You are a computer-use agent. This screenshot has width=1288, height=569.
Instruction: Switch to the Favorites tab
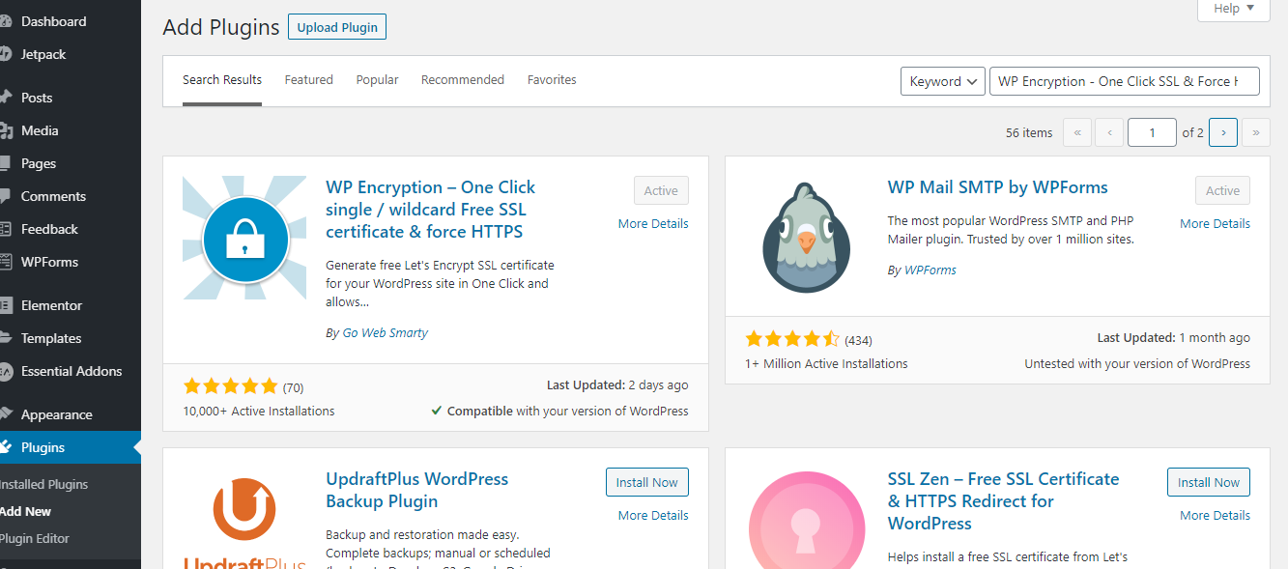click(552, 80)
